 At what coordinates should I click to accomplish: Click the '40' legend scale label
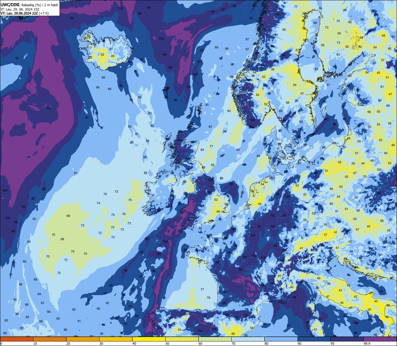coord(134,344)
